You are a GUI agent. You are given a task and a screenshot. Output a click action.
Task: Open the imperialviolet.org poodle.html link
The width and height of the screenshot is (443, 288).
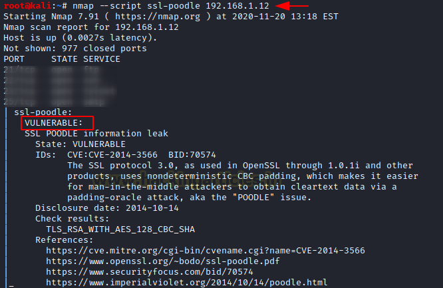187,282
